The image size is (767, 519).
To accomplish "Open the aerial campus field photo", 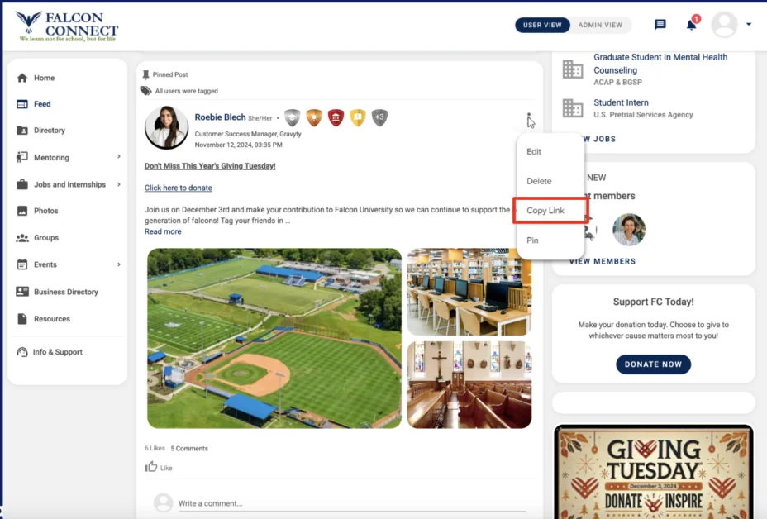I will pos(274,339).
